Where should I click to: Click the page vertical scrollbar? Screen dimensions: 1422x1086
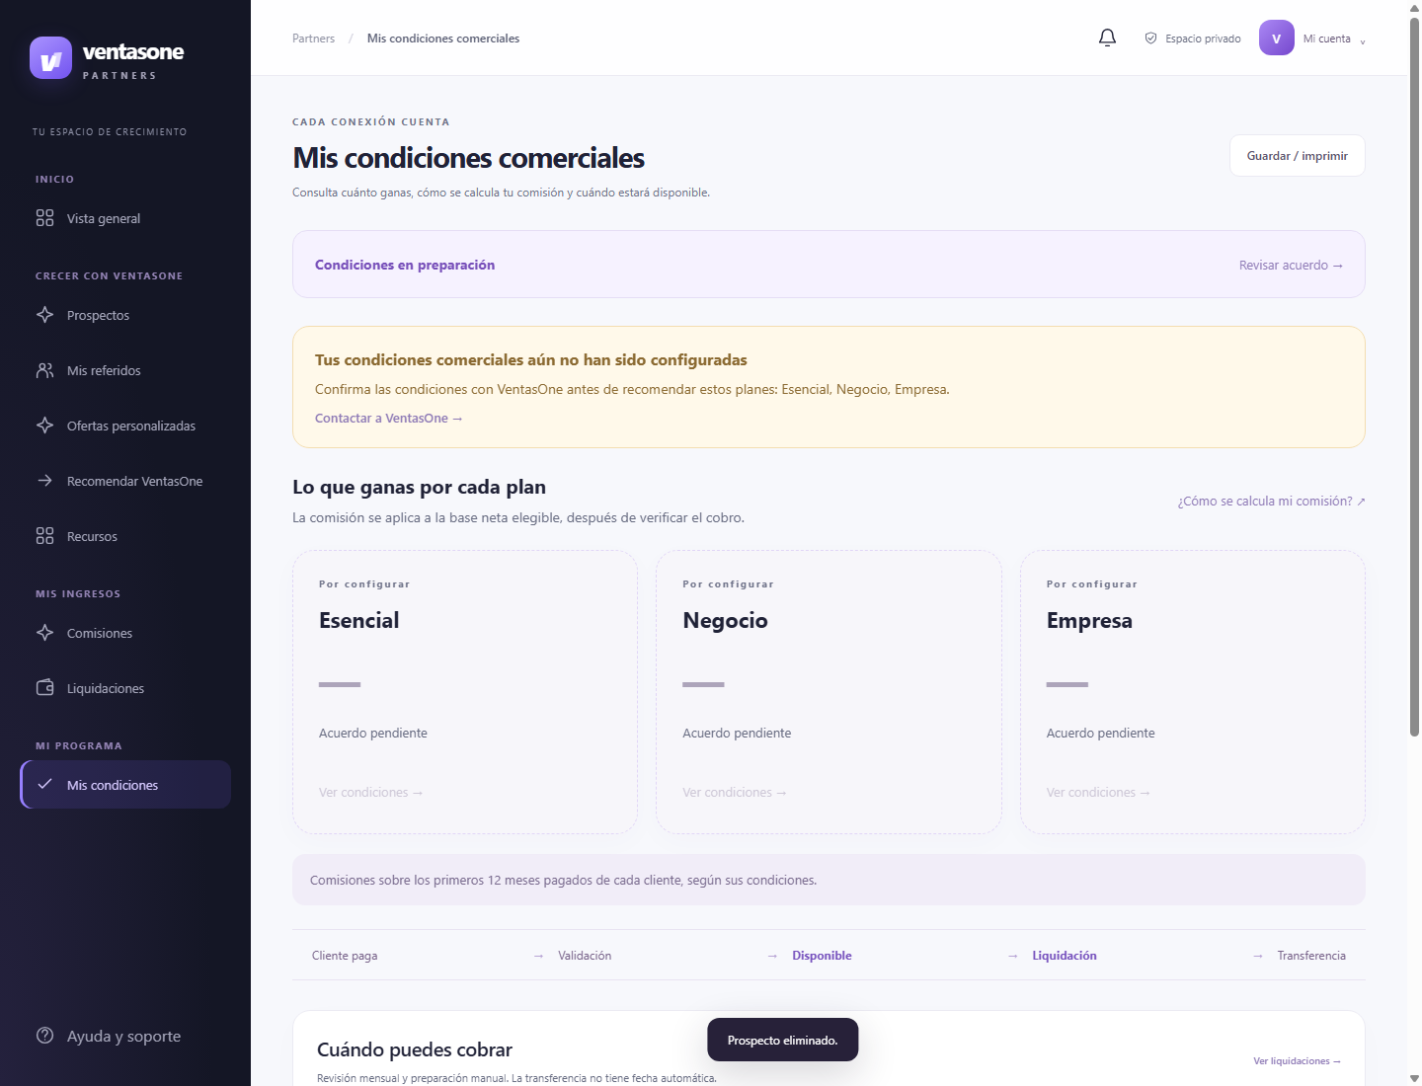click(x=1414, y=375)
